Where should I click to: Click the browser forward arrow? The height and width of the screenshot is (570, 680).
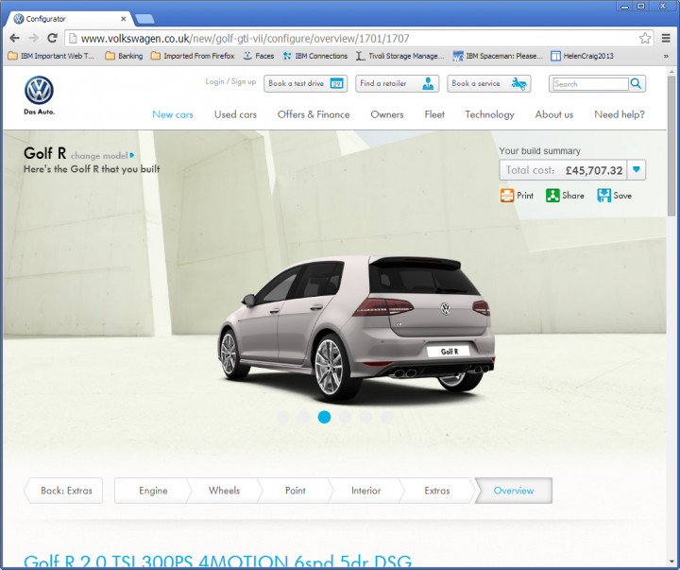pyautogui.click(x=33, y=38)
